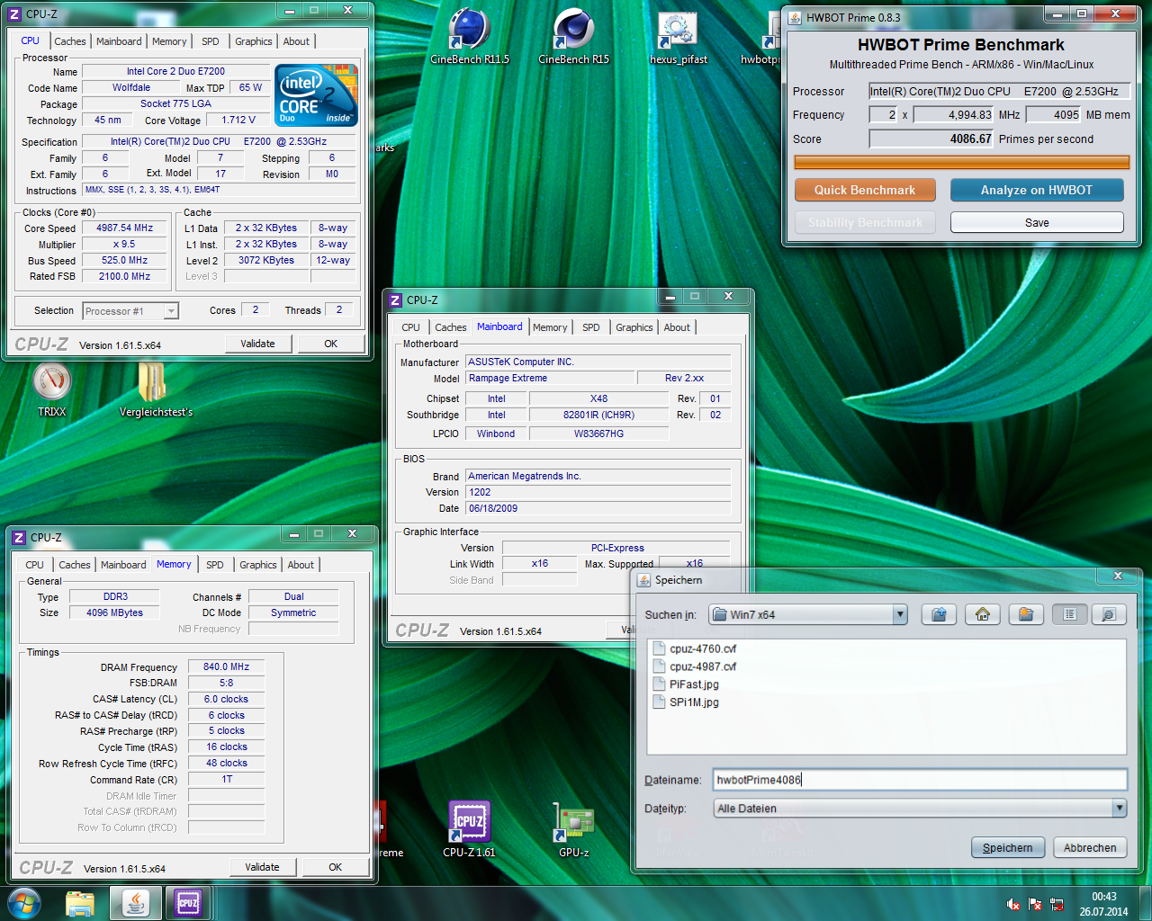Open the TRIXX desktop icon
Viewport: 1152px width, 921px height.
(52, 389)
